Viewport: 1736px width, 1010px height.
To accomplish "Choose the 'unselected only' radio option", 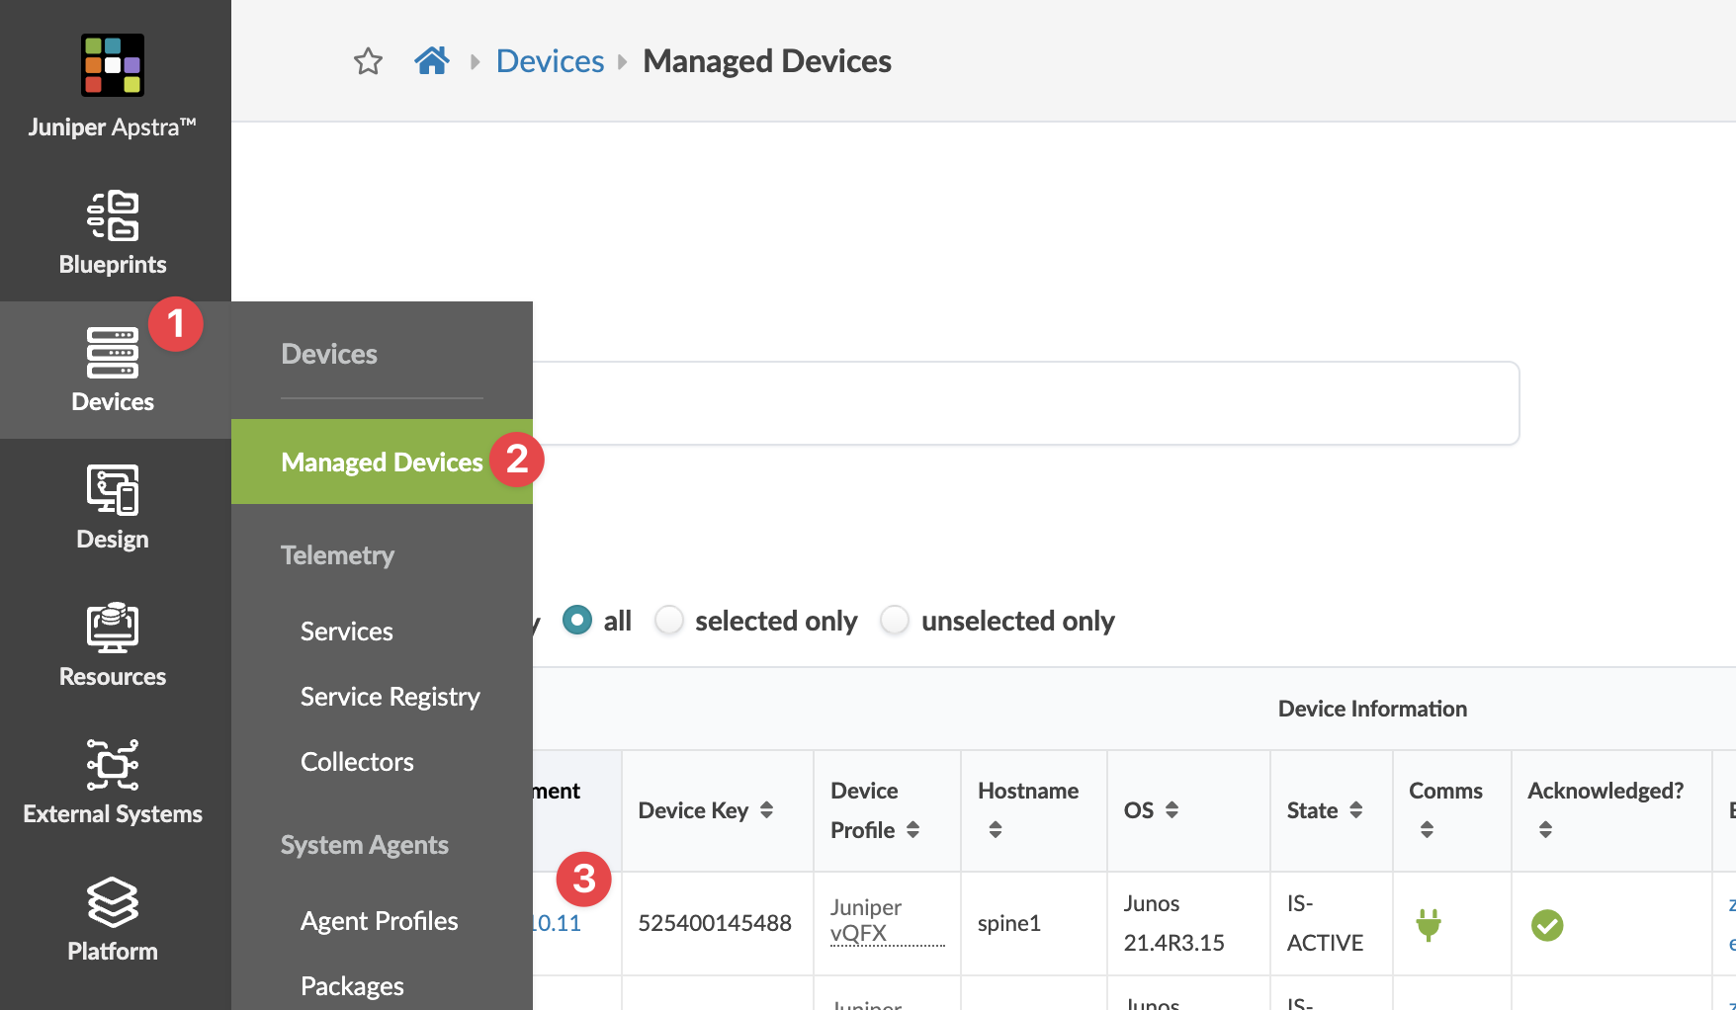I will [x=895, y=621].
